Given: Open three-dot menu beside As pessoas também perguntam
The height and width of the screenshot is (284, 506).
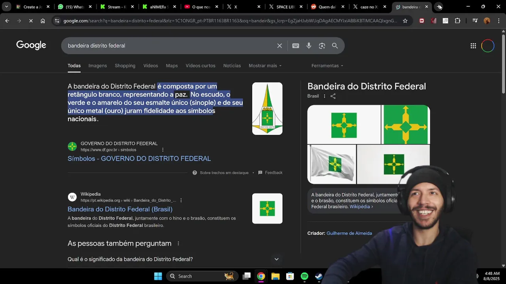Looking at the screenshot, I should 178,244.
